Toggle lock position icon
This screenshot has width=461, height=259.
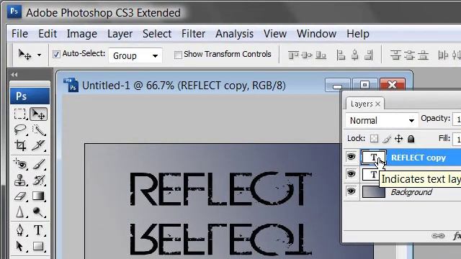(398, 139)
